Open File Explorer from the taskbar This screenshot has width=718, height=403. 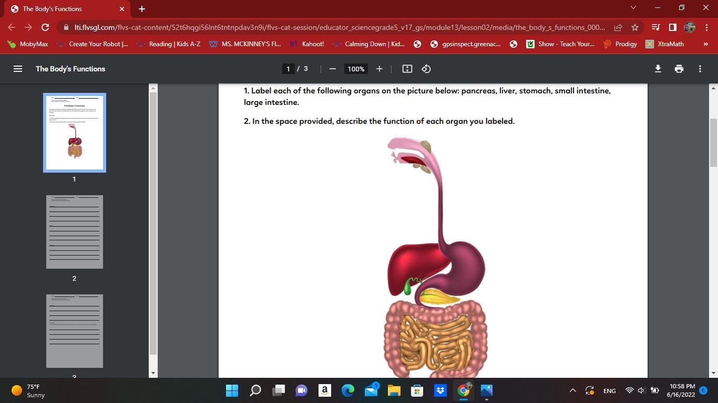(394, 390)
